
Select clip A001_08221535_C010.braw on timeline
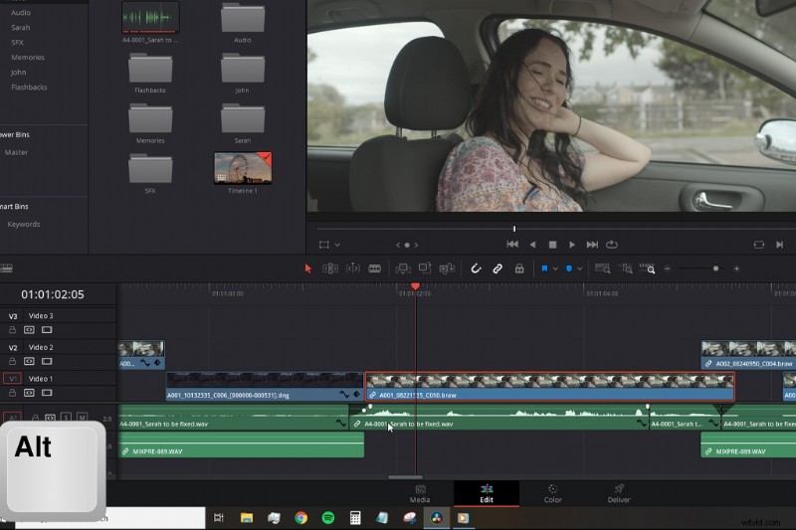550,387
